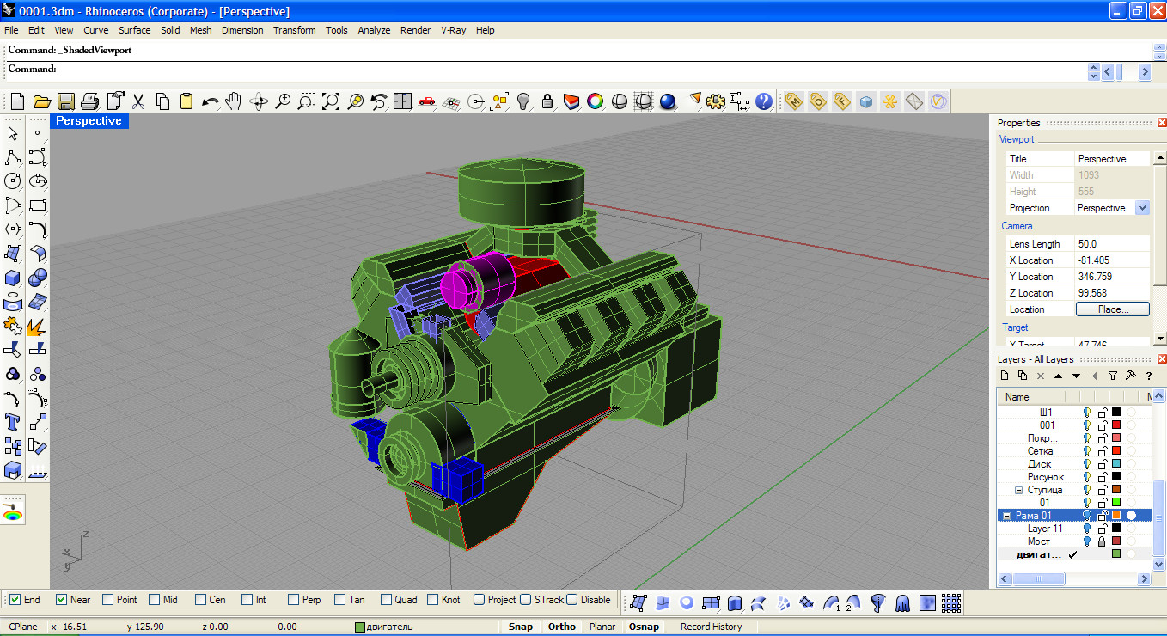Open the Surface menu

pyautogui.click(x=134, y=30)
